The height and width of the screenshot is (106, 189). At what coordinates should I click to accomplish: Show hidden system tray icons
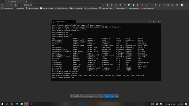[x=164, y=104]
